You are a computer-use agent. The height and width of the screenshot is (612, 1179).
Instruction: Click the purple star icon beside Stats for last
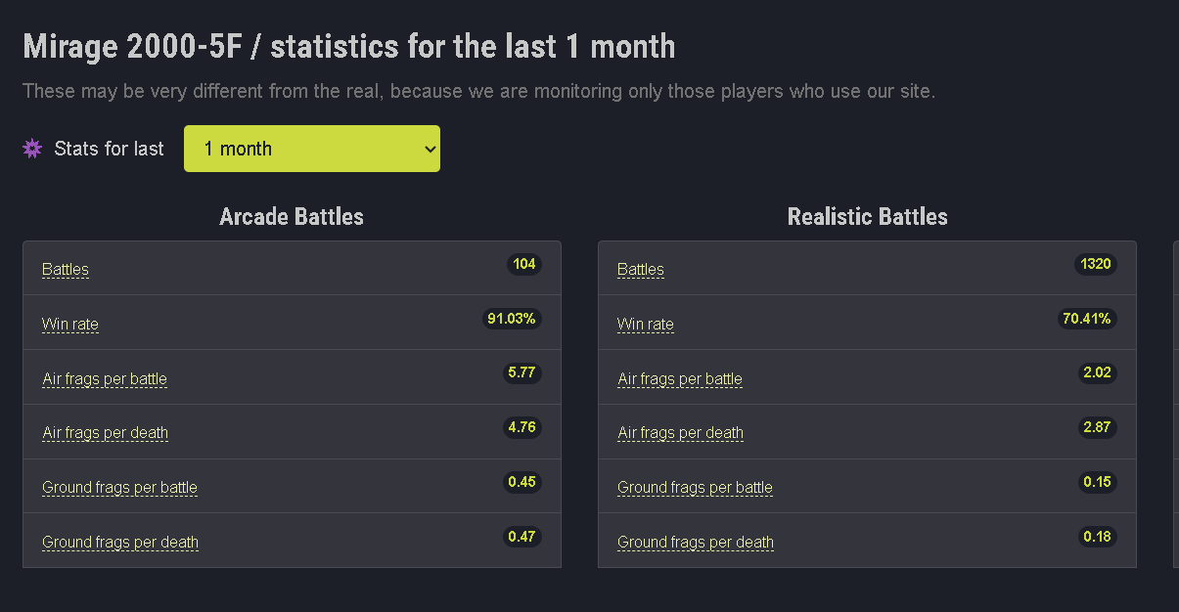coord(32,149)
